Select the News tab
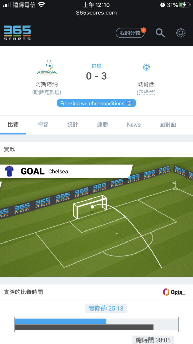The width and height of the screenshot is (193, 344). click(134, 125)
